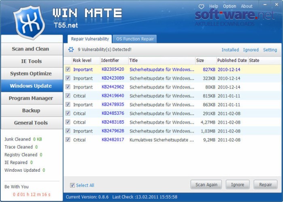Screen dimensions: 283x202
Task: Open the About menu
Action: tap(247, 6)
